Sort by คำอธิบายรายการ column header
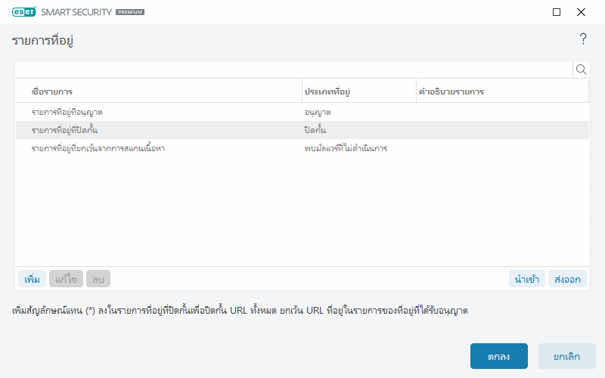Image resolution: width=605 pixels, height=378 pixels. click(503, 91)
